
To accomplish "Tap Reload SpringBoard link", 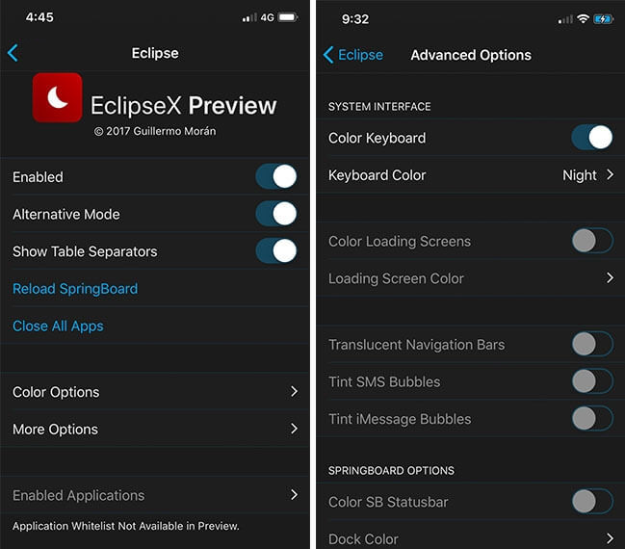I will (75, 289).
